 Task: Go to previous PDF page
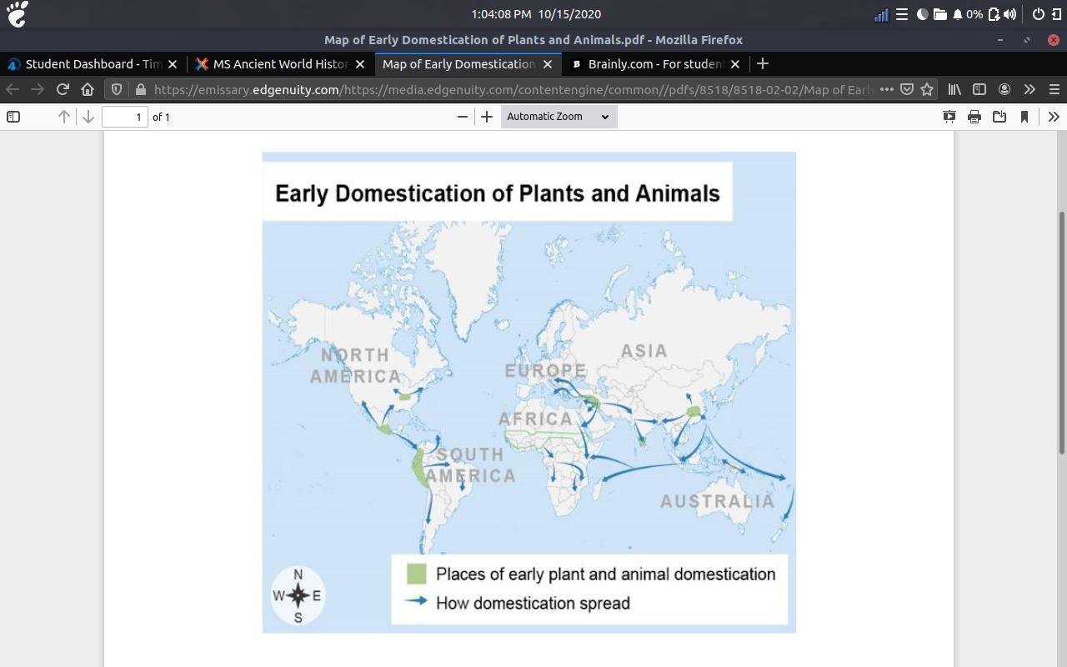point(64,117)
